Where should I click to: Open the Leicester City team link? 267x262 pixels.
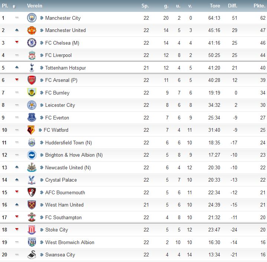click(60, 105)
